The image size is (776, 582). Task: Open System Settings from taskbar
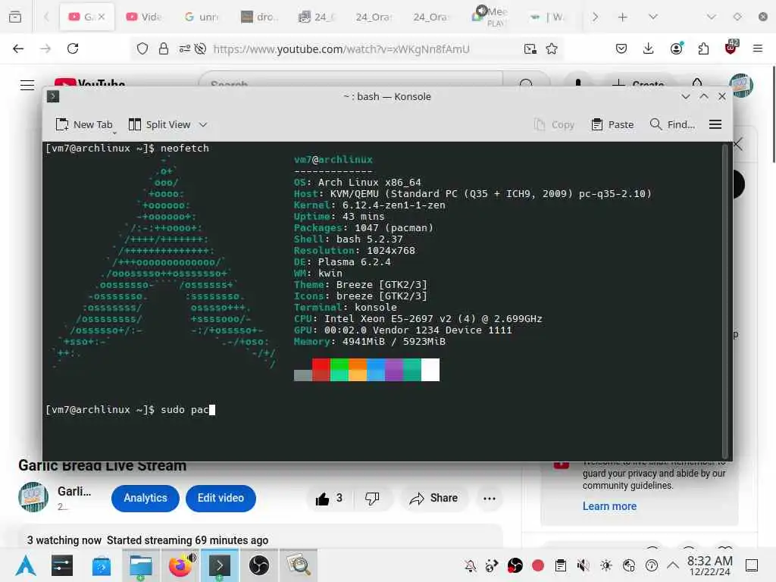click(62, 565)
